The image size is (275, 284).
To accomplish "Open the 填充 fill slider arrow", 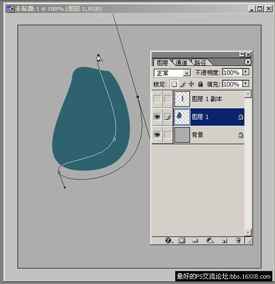I will [x=246, y=84].
